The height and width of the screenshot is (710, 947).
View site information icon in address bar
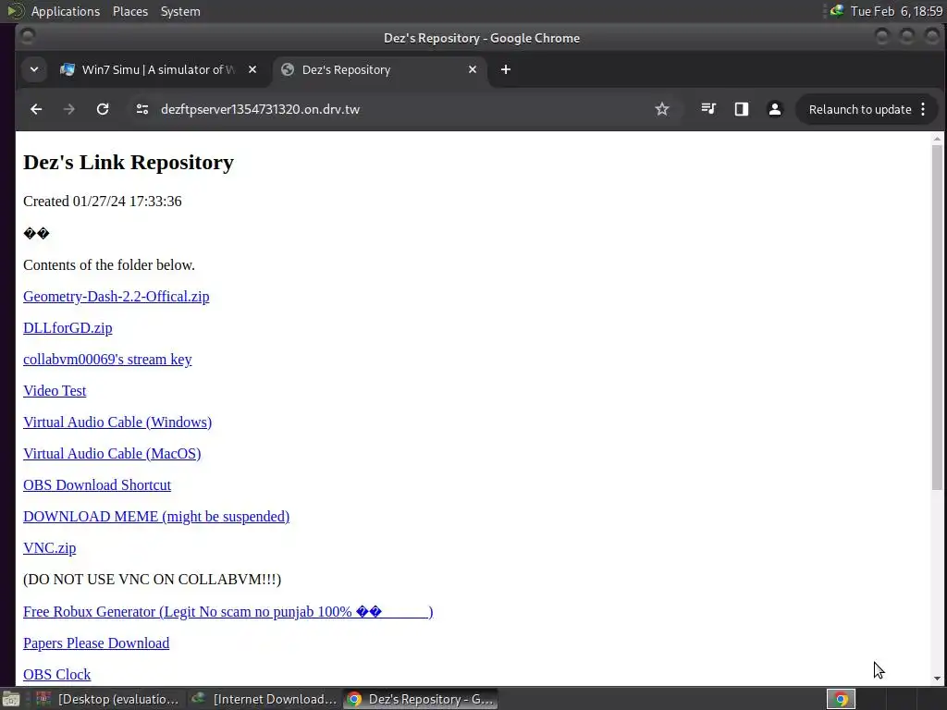(142, 109)
